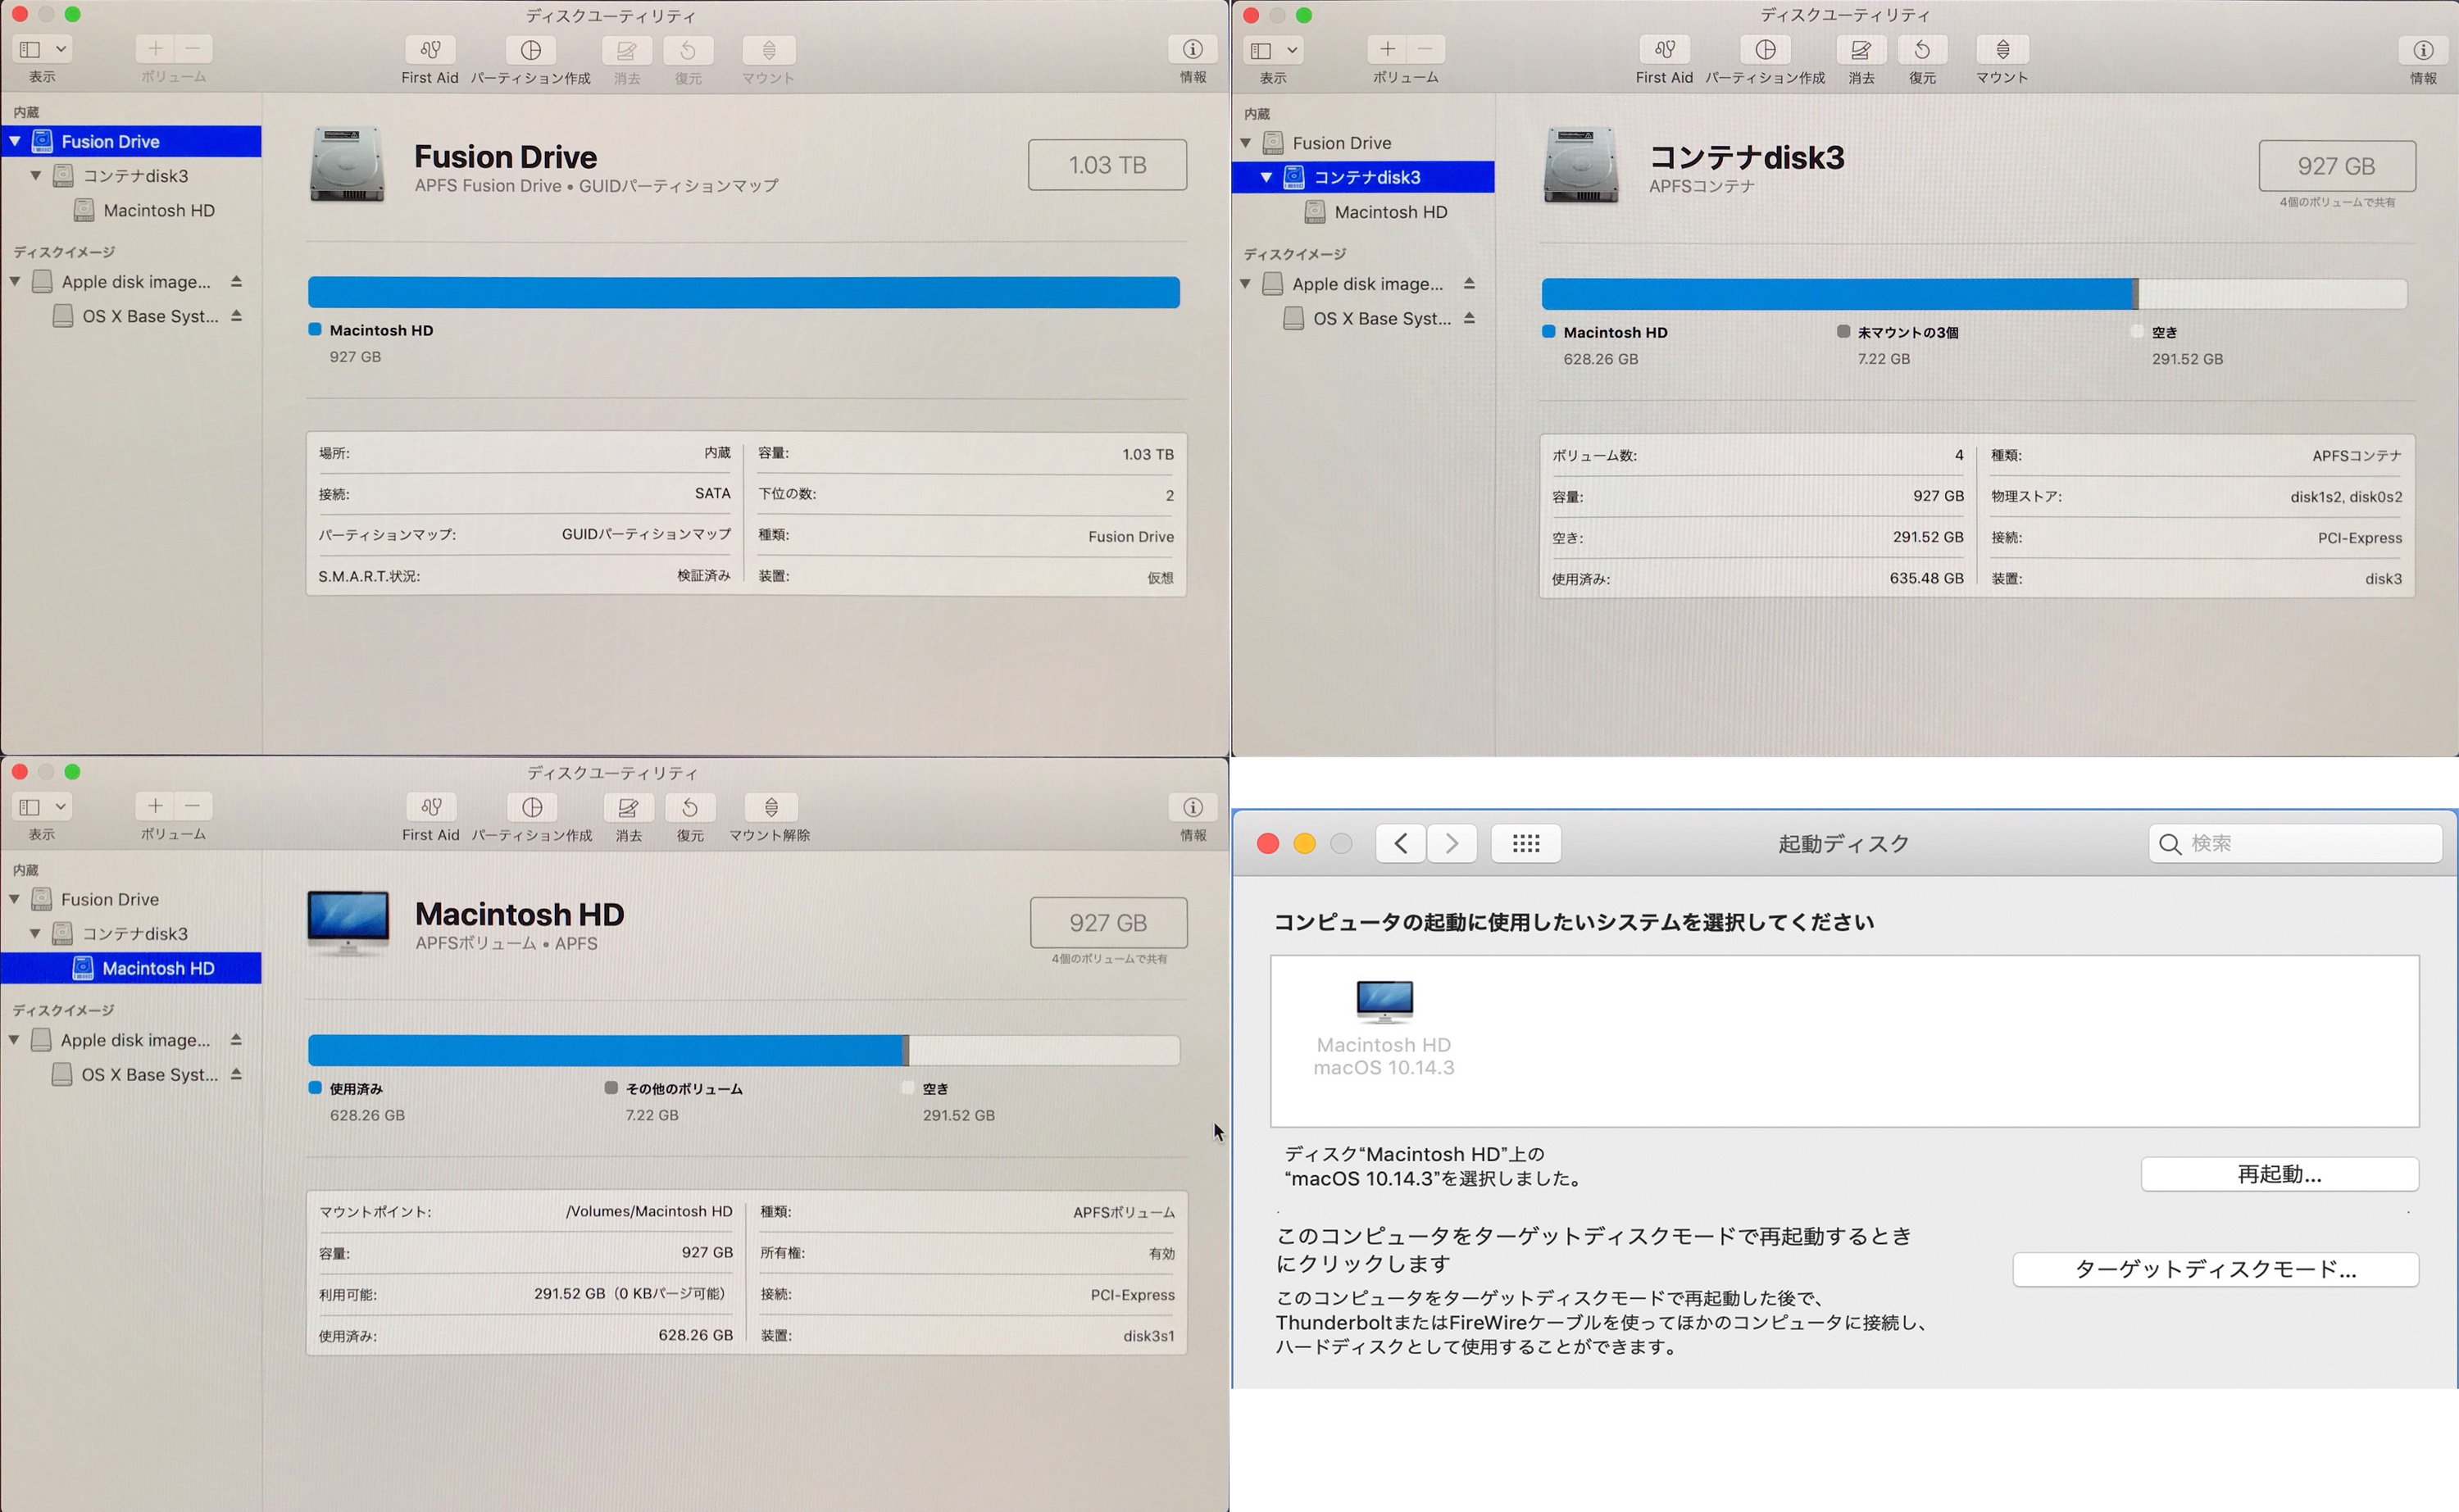Click the 再起動... restart button

2279,1174
